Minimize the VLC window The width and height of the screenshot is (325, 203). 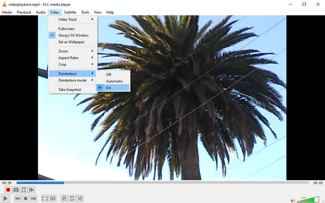(x=291, y=4)
